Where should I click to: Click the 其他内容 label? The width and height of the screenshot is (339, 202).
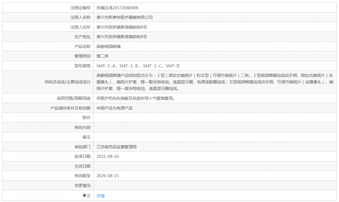coord(82,127)
